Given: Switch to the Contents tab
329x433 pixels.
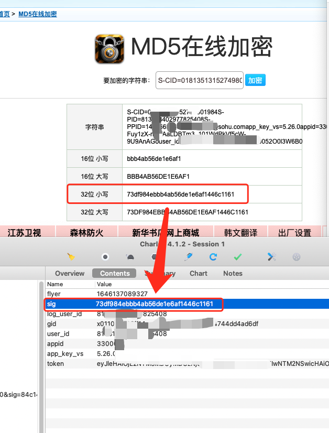Looking at the screenshot, I should click(x=115, y=274).
